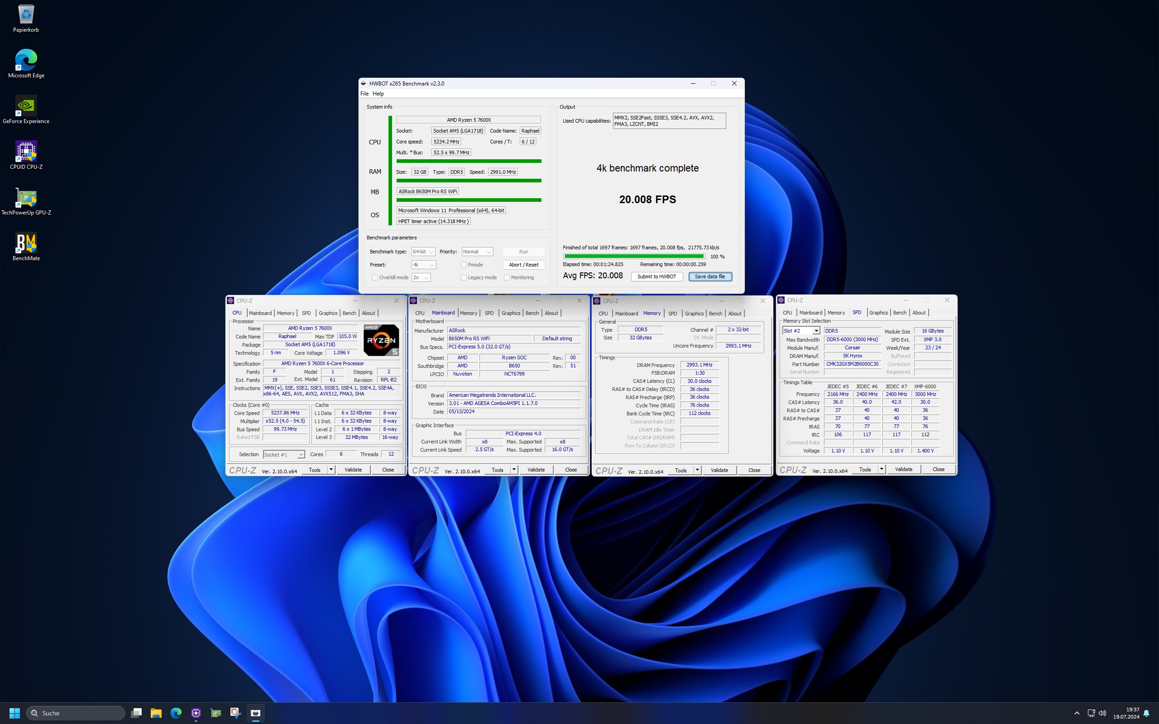
Task: Click the DRAM Frequency 2993.1 MHz value
Action: [x=699, y=365]
